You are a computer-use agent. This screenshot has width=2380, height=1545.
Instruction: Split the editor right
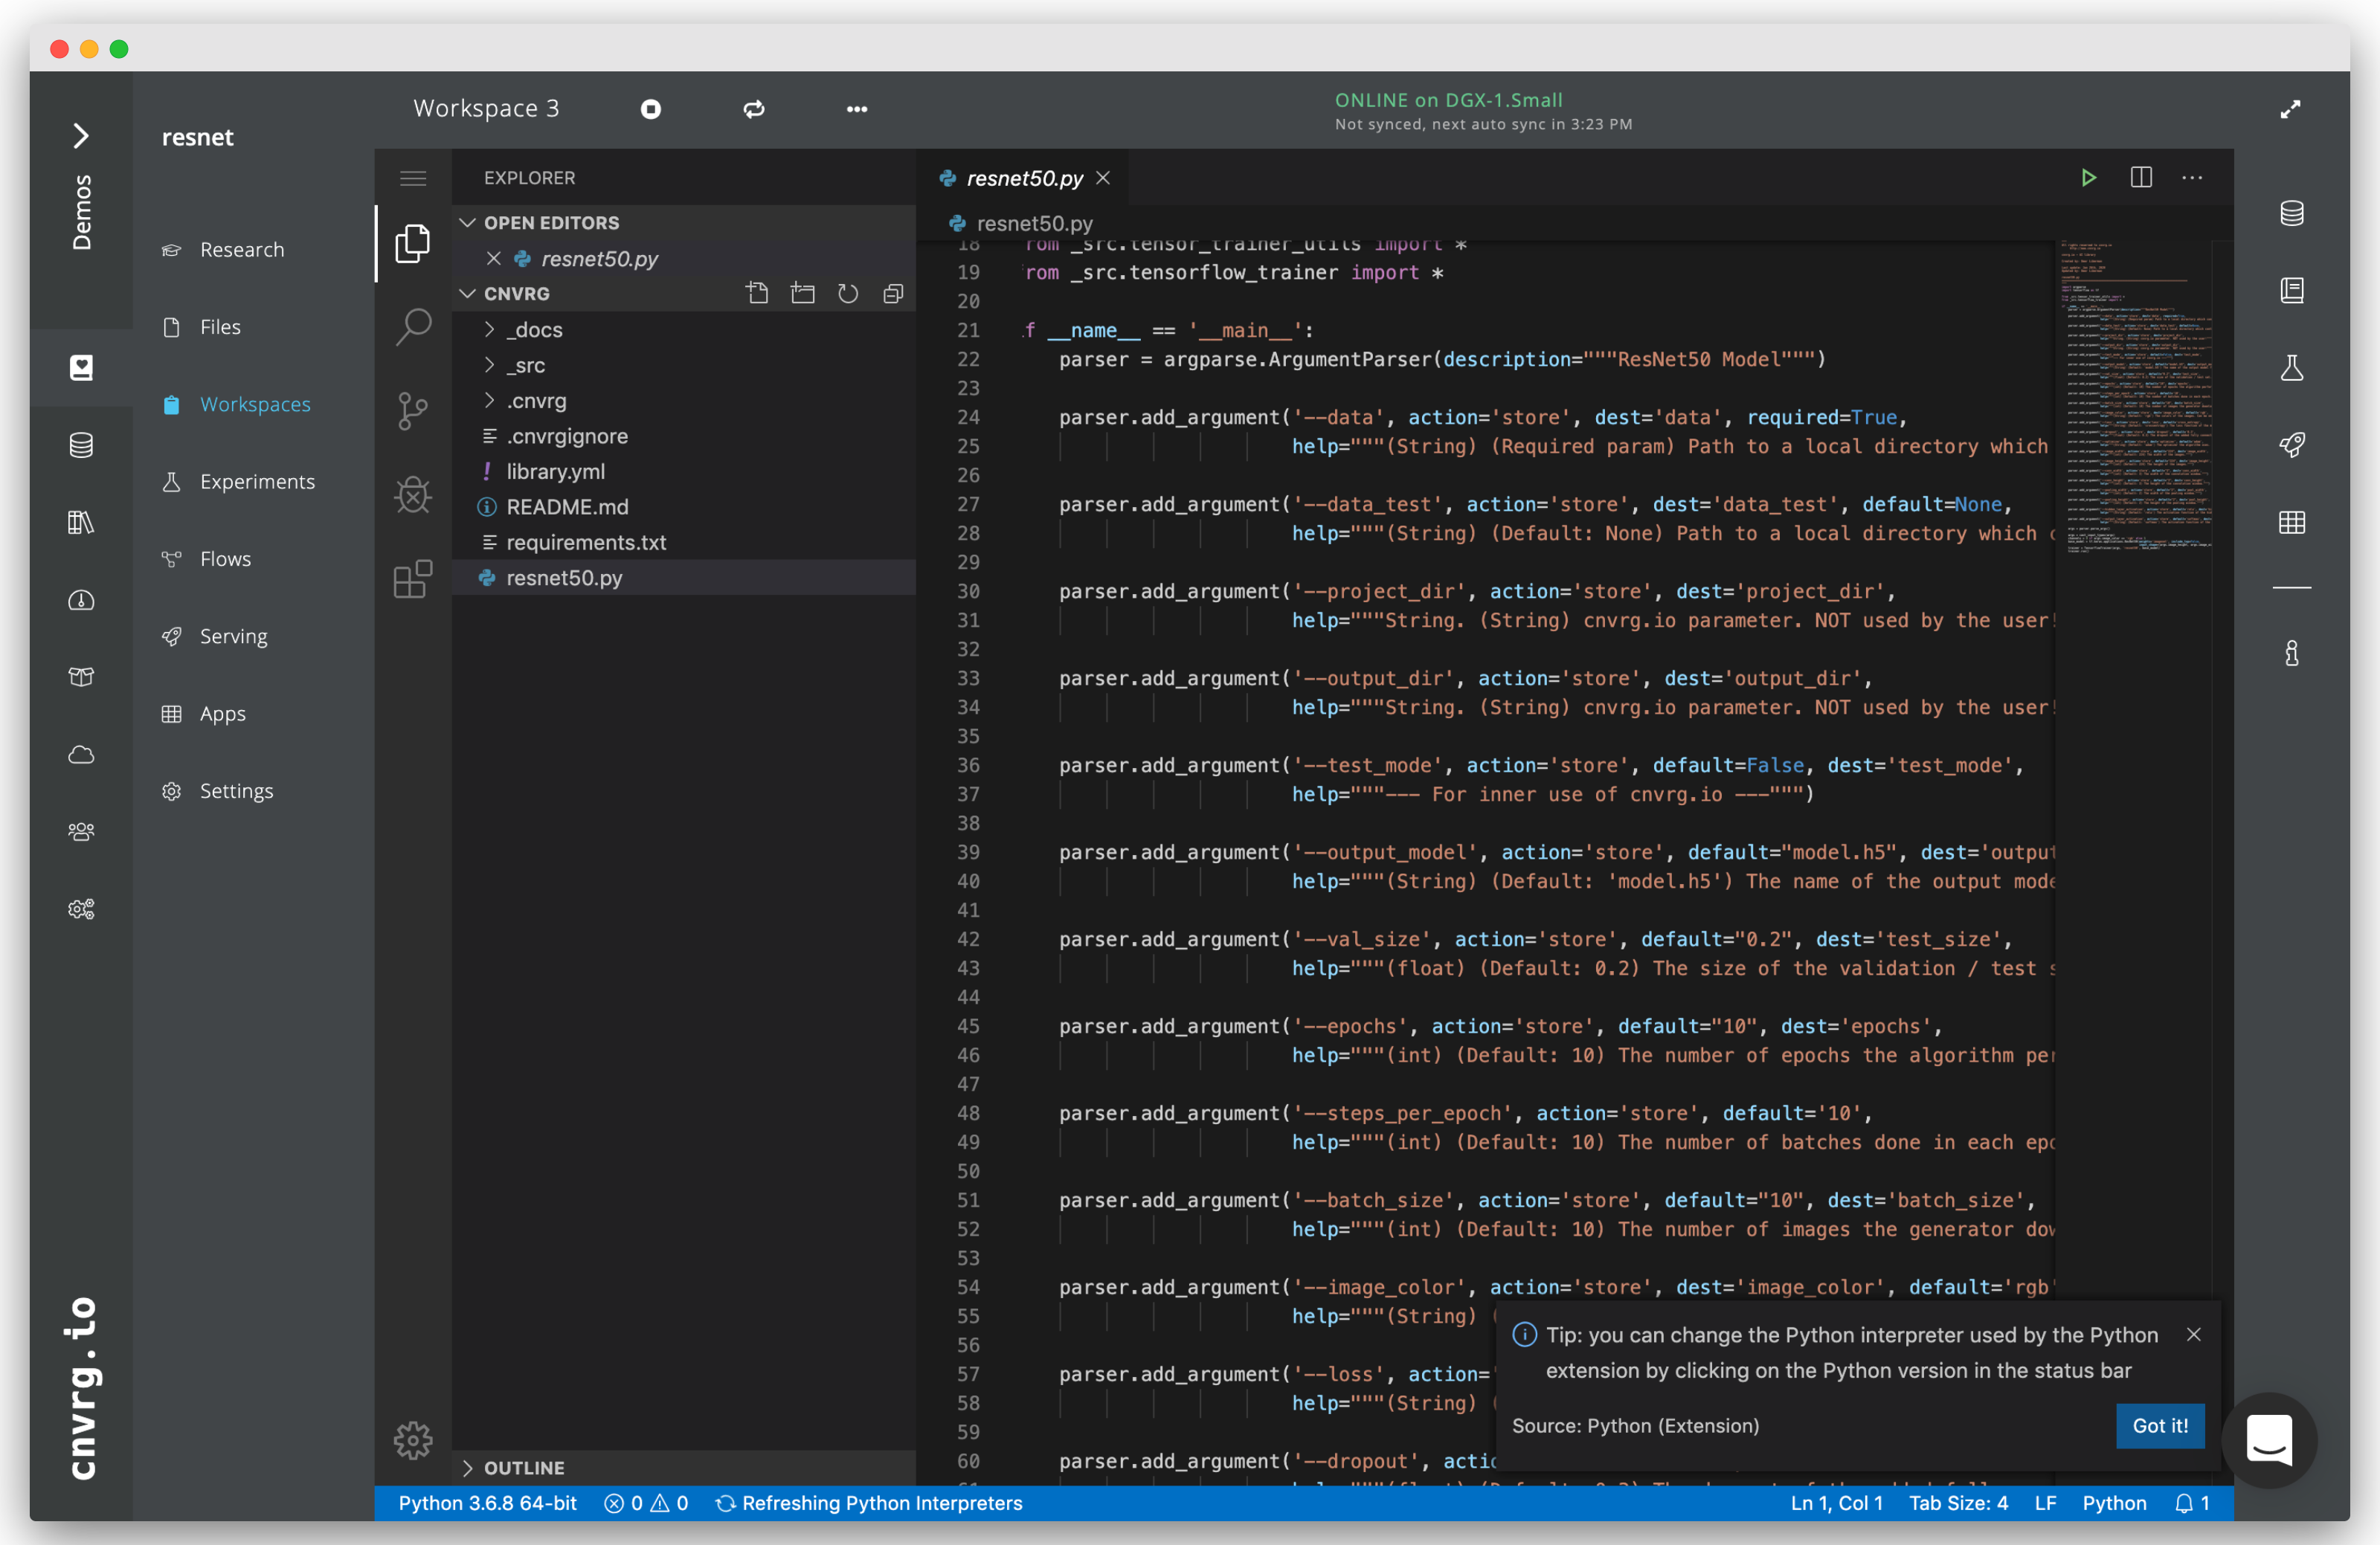pos(2141,178)
